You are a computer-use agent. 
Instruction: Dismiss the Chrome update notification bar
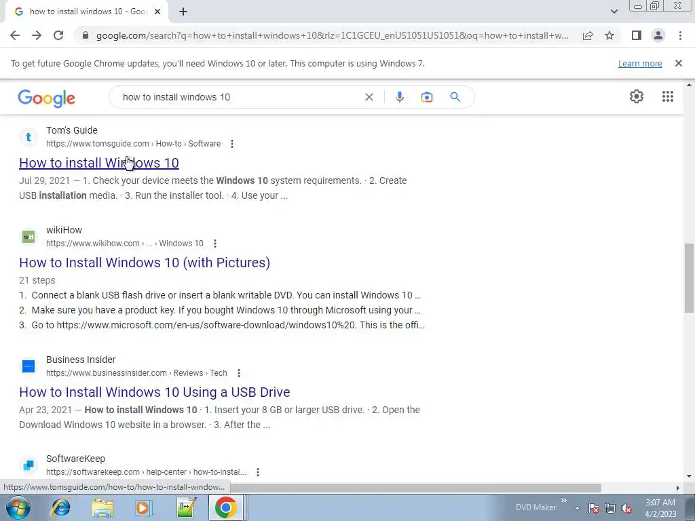(678, 63)
